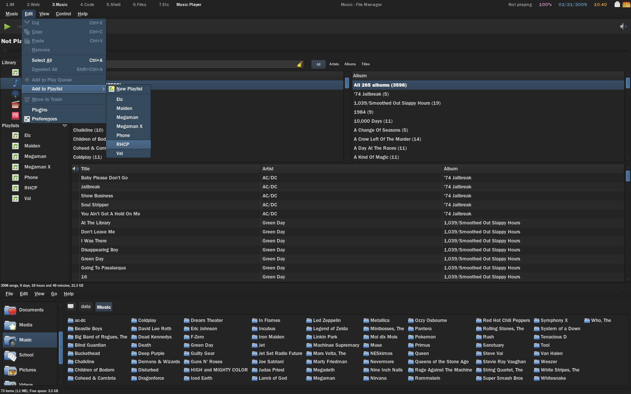
Task: Click the Megaman playlist icon in the sidebar
Action: pyautogui.click(x=15, y=156)
